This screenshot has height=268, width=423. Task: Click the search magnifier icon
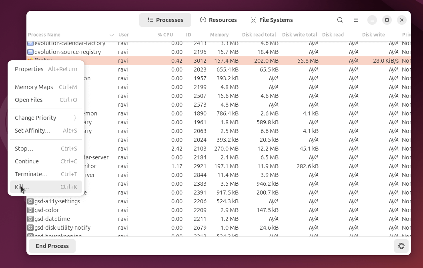point(340,20)
